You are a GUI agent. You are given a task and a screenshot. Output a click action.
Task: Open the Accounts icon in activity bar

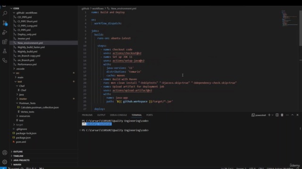(x=5, y=153)
